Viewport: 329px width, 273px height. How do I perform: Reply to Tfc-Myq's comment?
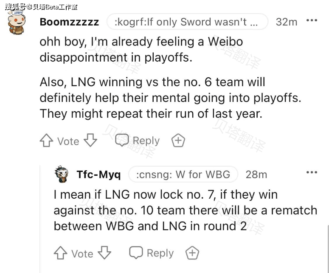(152, 253)
